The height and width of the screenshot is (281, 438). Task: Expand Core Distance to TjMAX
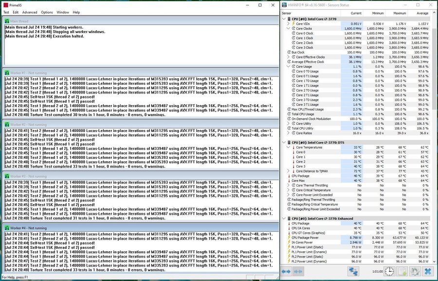tap(288, 171)
